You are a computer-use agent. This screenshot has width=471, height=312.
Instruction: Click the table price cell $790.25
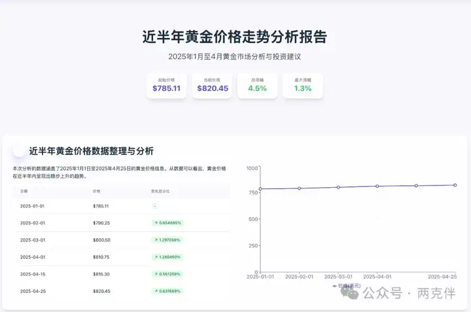click(x=101, y=223)
